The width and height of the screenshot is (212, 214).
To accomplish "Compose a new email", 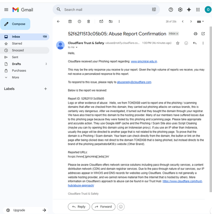I will 15,24.
